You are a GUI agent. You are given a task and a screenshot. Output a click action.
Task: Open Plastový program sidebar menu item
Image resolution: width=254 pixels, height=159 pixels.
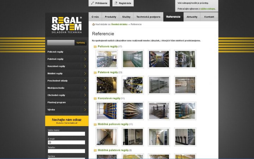[67, 102]
